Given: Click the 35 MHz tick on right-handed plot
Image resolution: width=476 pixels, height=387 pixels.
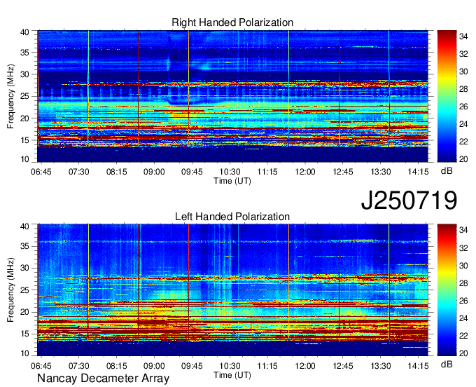Looking at the screenshot, I should click(x=24, y=53).
